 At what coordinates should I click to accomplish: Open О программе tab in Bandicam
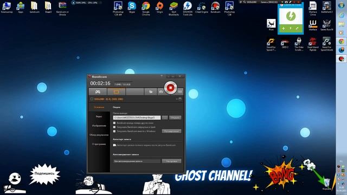pyautogui.click(x=99, y=144)
